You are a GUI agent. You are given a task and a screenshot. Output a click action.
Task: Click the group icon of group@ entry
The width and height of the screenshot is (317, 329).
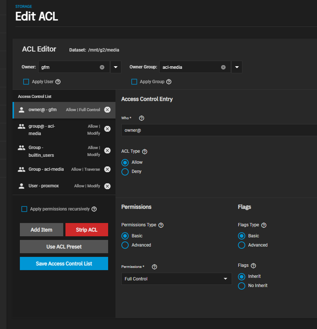pos(21,126)
